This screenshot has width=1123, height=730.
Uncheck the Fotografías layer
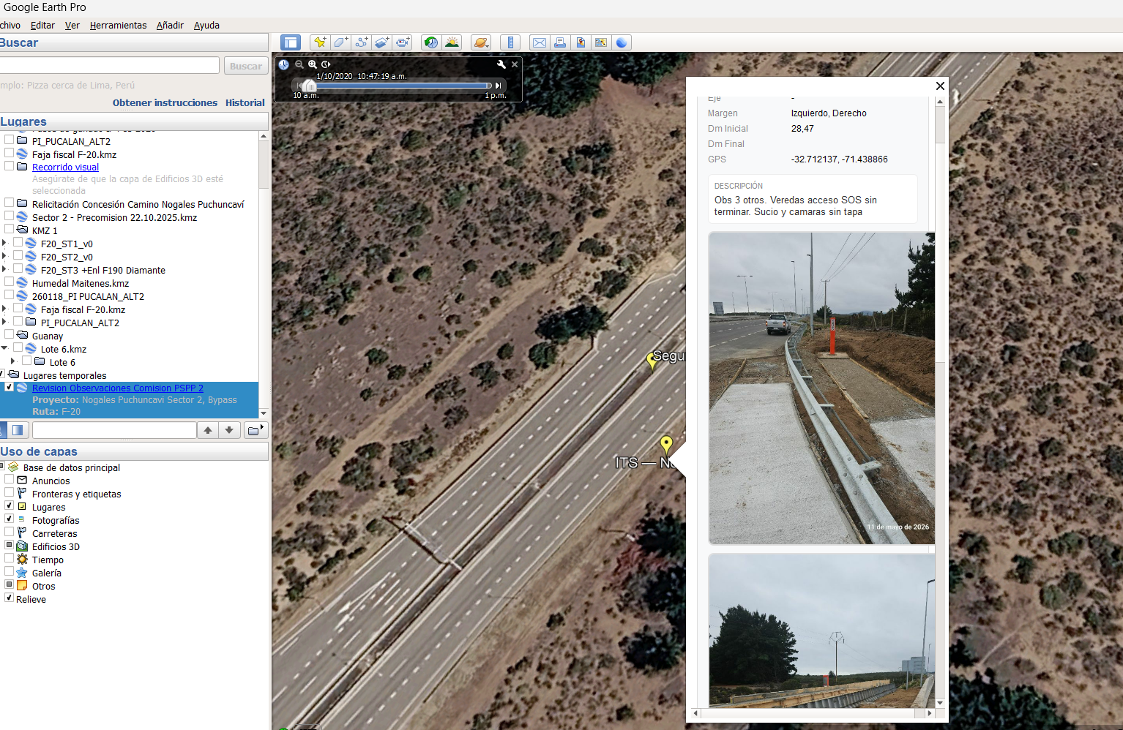[x=10, y=519]
